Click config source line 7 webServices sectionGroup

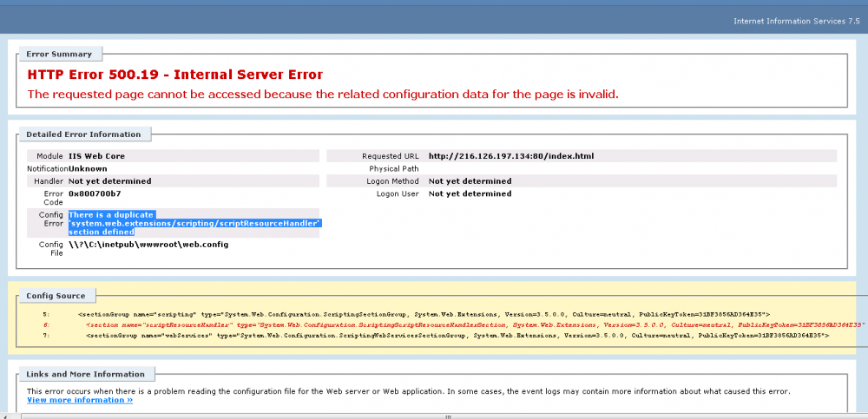coord(457,335)
